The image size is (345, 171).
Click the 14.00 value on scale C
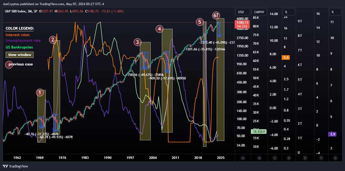click(274, 14)
